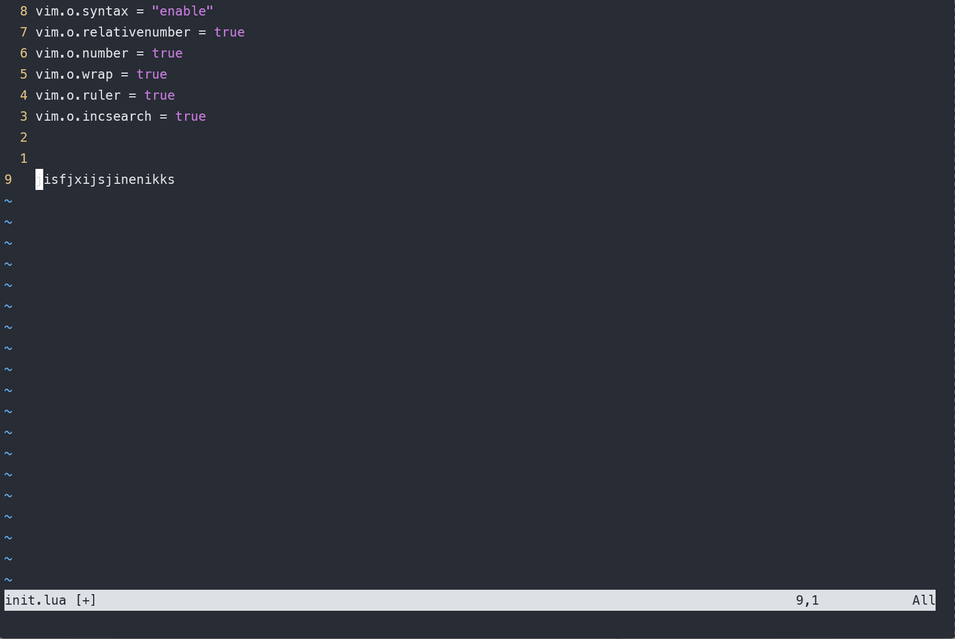Place cursor on 'vim.o.syntax' text
Screen dimensions: 955x639
(82, 11)
